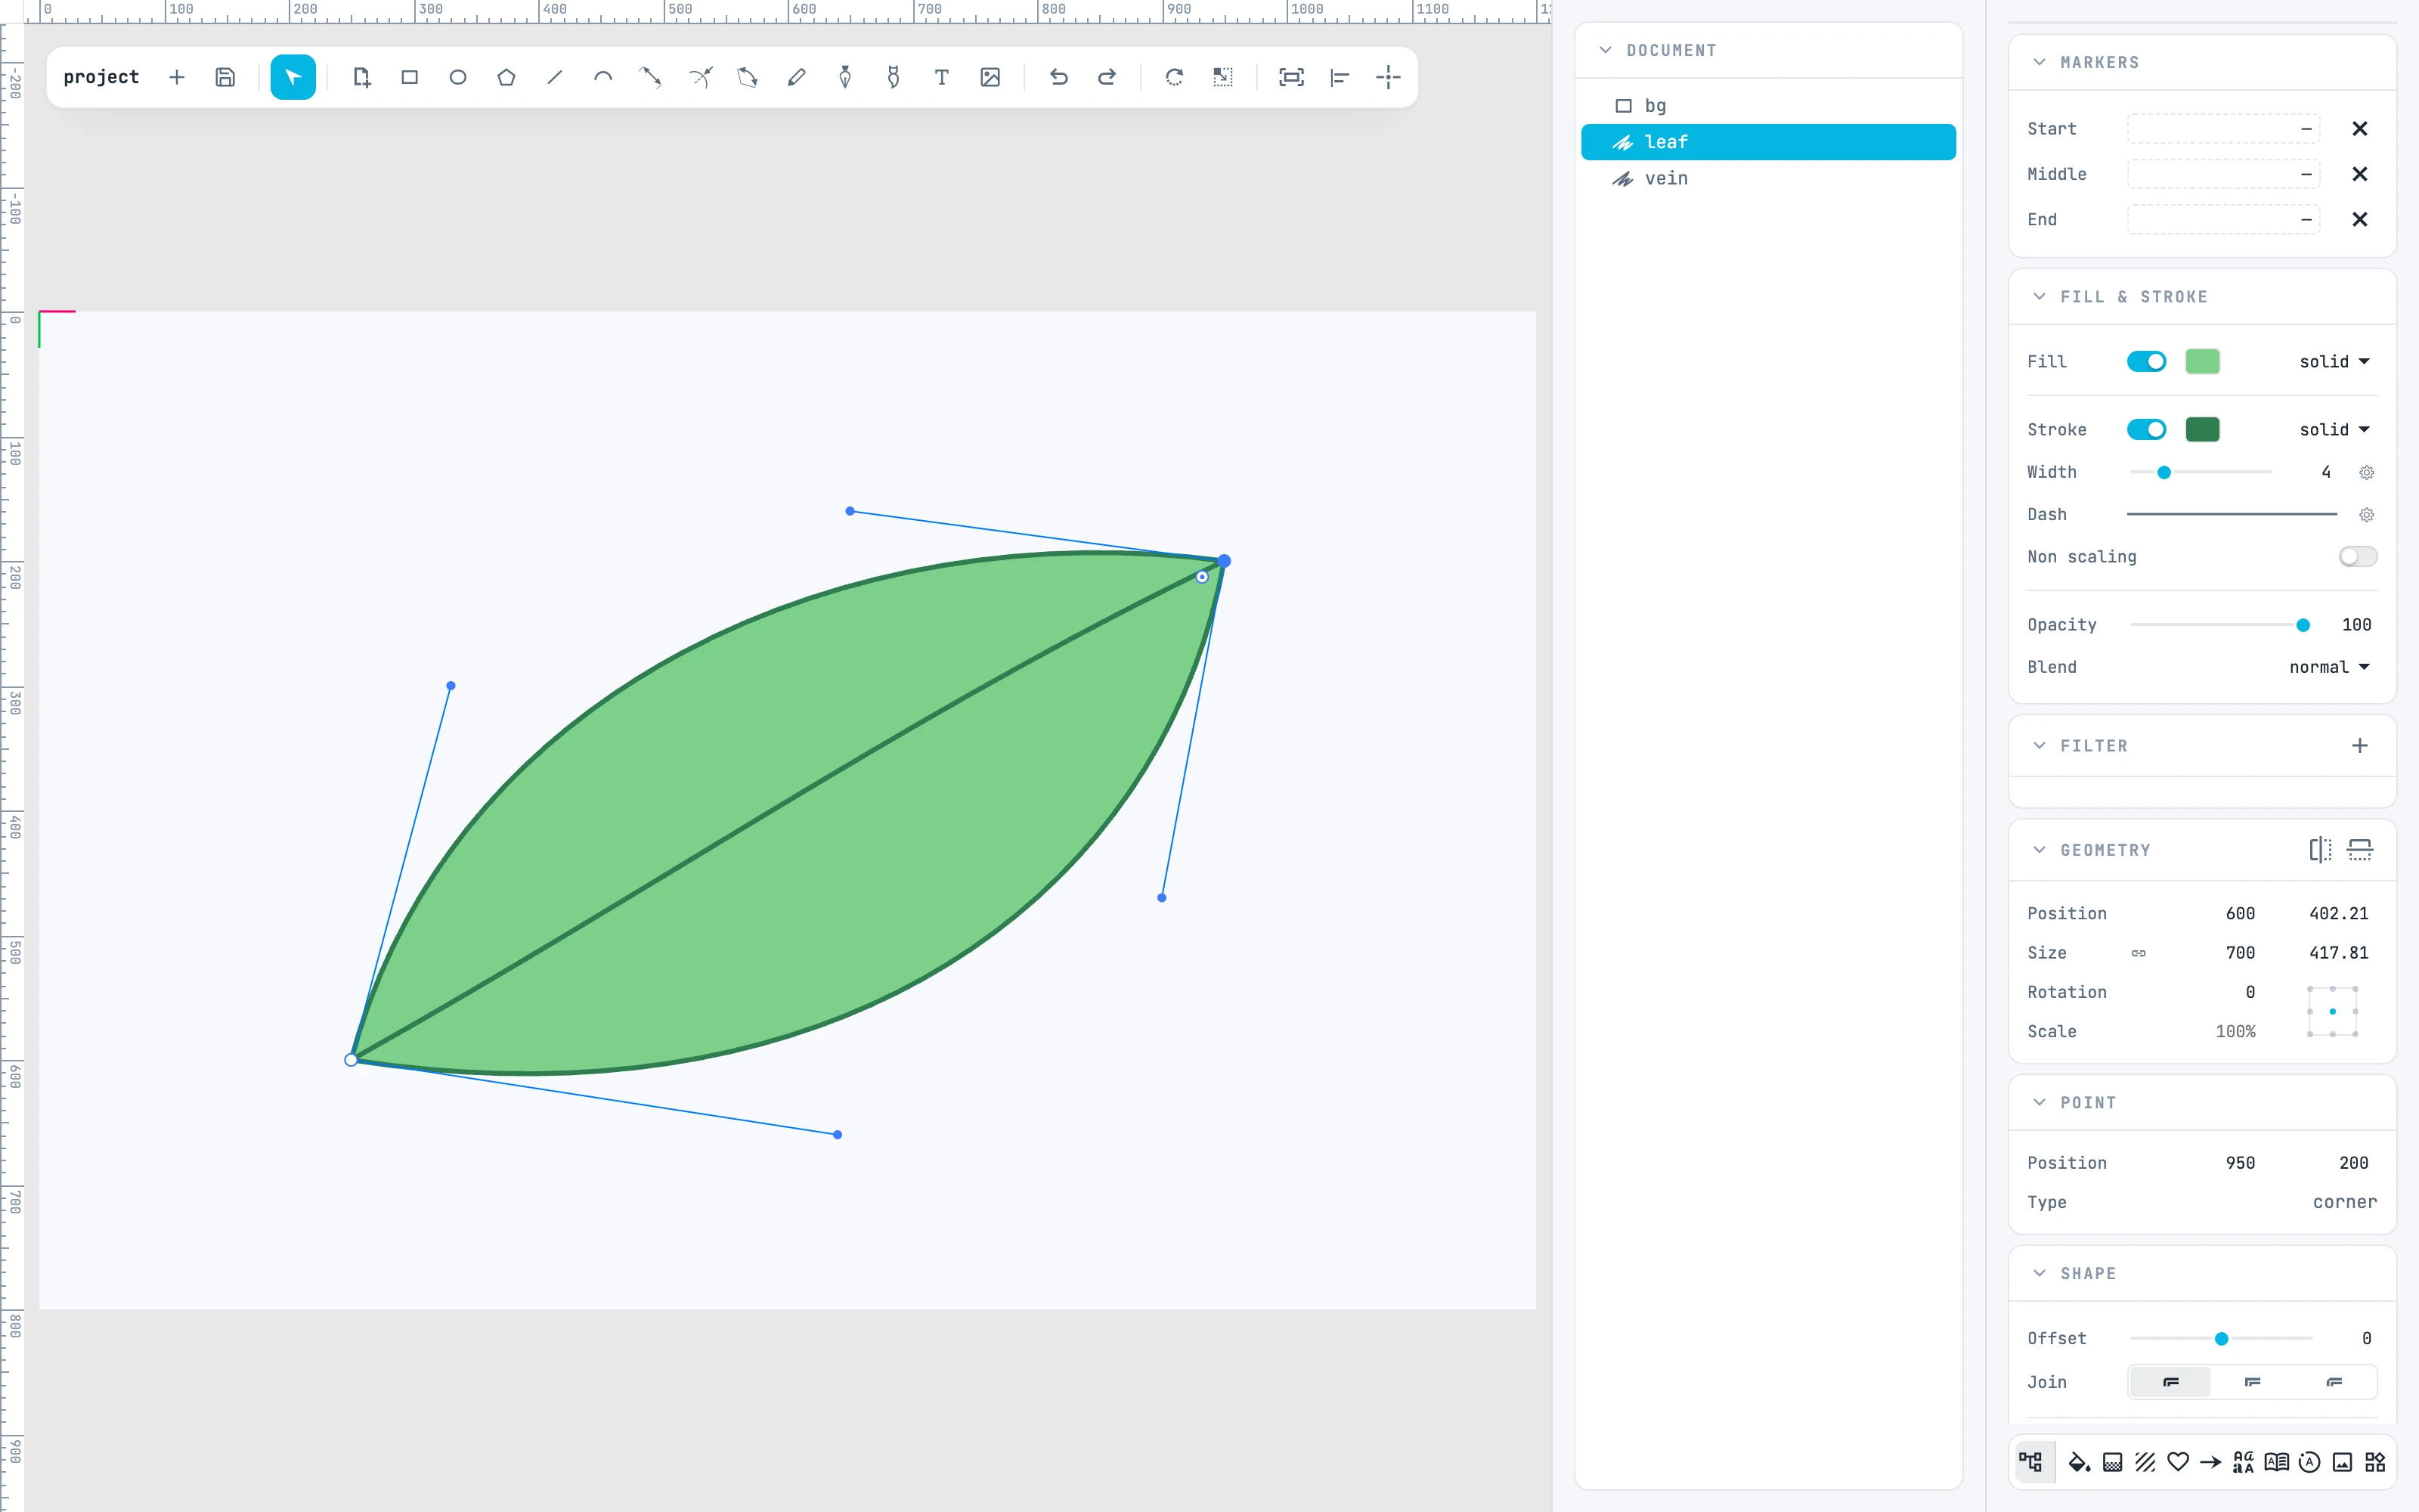Collapse the Shape section
Image resolution: width=2419 pixels, height=1512 pixels.
point(2040,1273)
